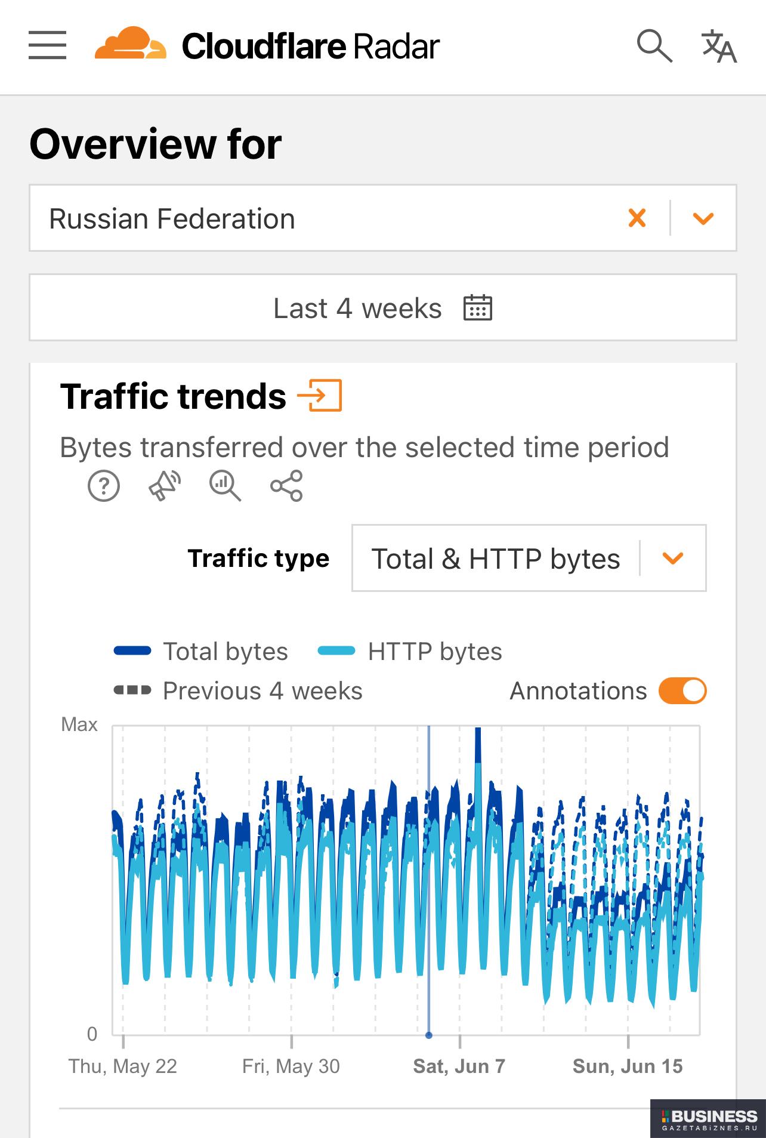Open the Traffic trends embed arrow icon

[320, 395]
